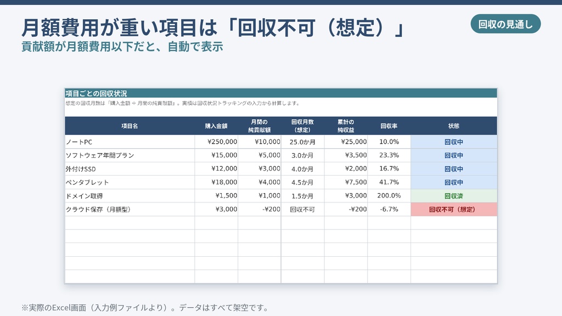Select the 41.7% recovery rate cell
The image size is (562, 316).
click(389, 182)
